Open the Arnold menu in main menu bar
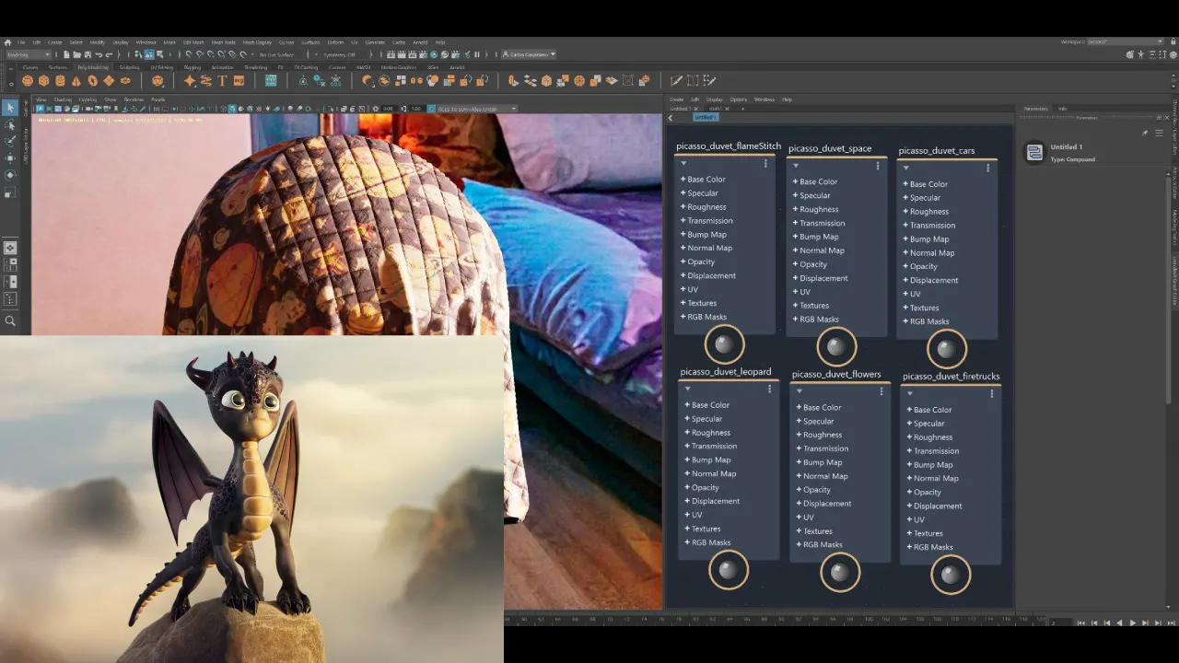The height and width of the screenshot is (663, 1179). (x=420, y=42)
